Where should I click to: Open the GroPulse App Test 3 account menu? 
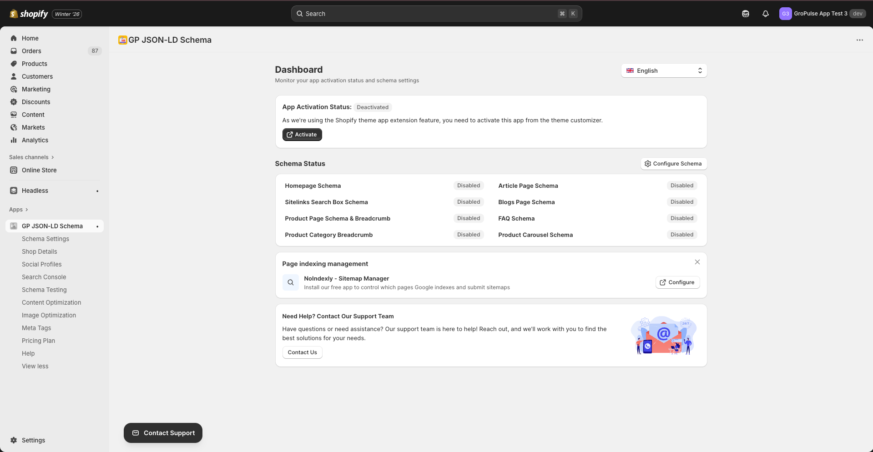(822, 14)
